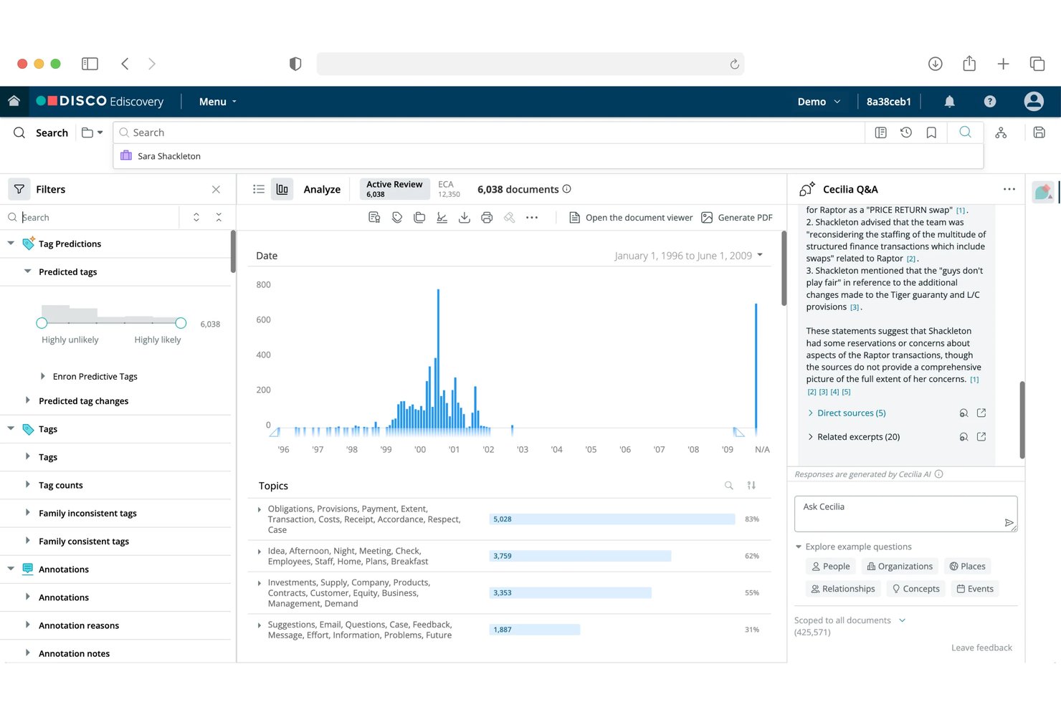Open the Demo database dropdown
Screen dimensions: 1061x707
(819, 102)
